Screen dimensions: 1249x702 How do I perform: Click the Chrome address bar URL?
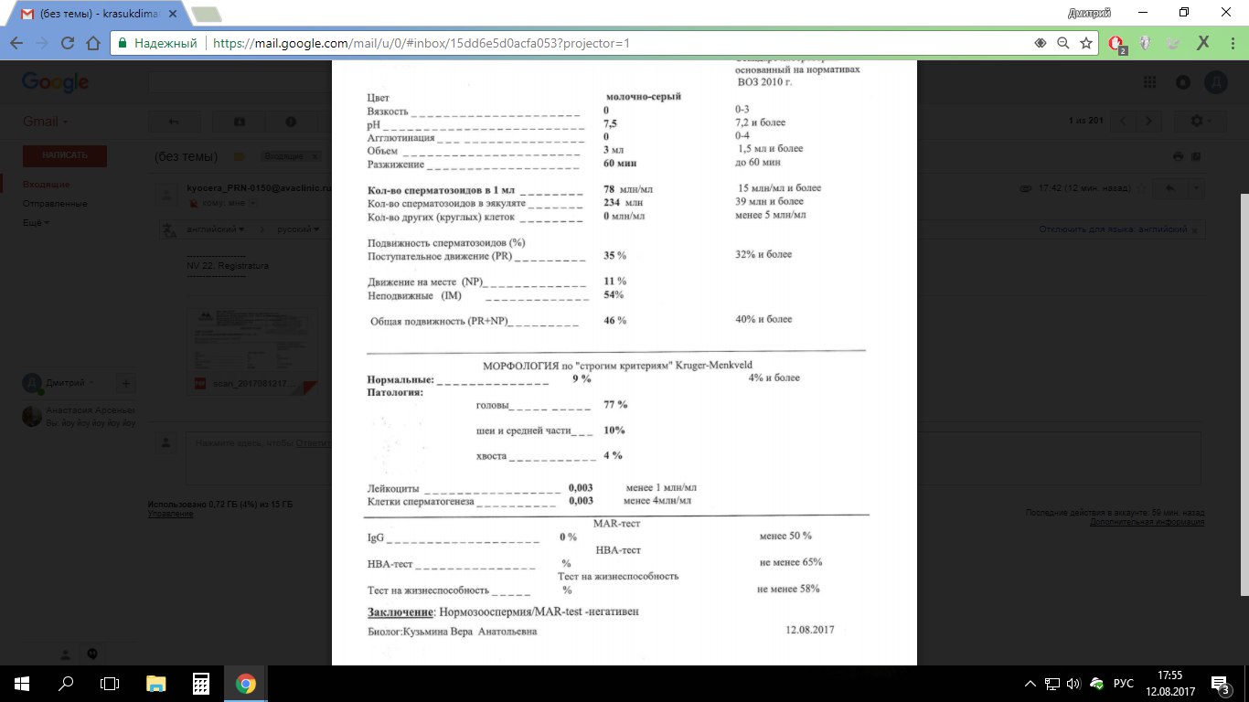421,43
